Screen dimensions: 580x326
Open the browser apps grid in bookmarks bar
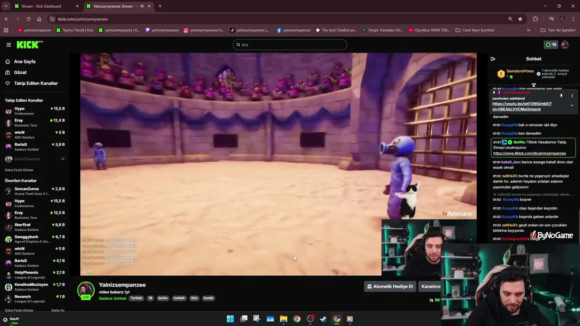pos(6,30)
